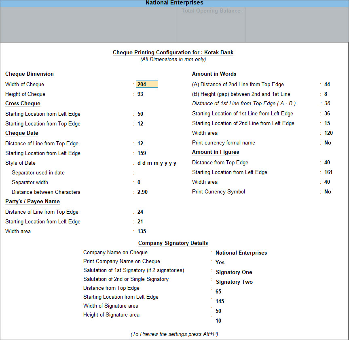Click the Separator used in date label
The image size is (349, 340).
(x=38, y=173)
